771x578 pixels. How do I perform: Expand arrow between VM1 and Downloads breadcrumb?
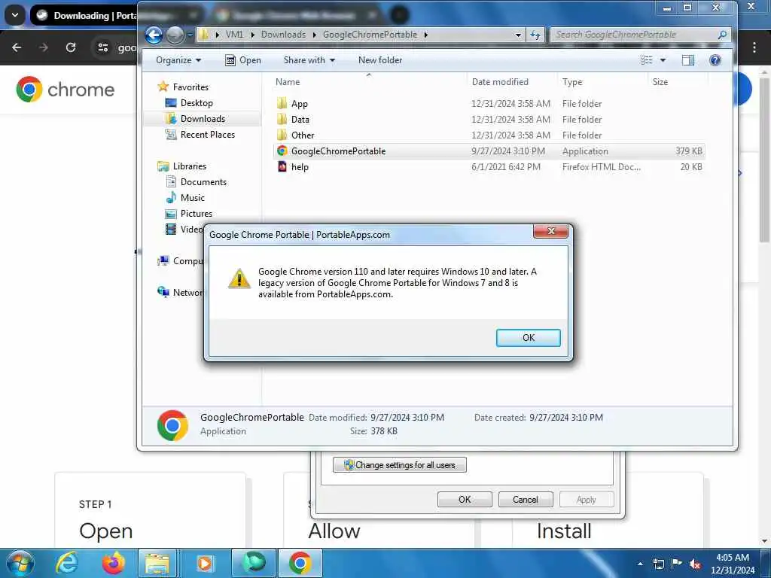tap(253, 35)
